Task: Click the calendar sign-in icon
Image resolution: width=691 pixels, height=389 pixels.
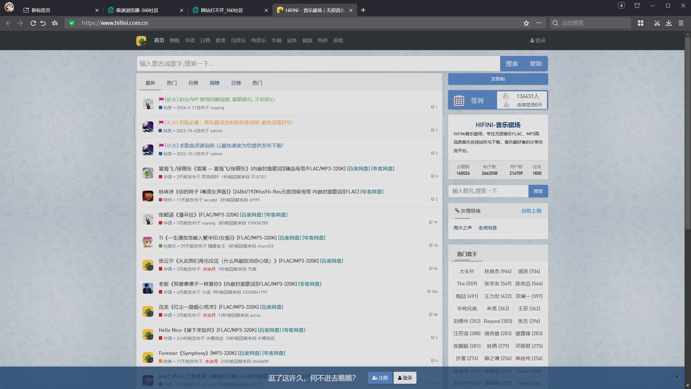Action: coord(459,100)
